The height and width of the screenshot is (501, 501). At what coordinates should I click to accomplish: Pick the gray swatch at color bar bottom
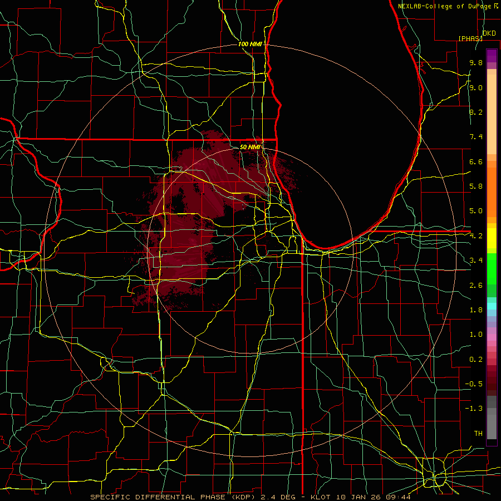(x=492, y=426)
